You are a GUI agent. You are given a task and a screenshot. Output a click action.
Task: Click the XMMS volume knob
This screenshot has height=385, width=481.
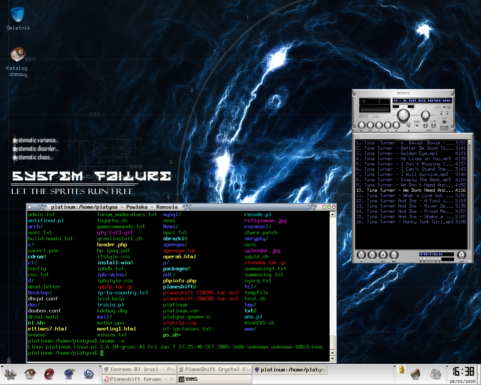(403, 115)
